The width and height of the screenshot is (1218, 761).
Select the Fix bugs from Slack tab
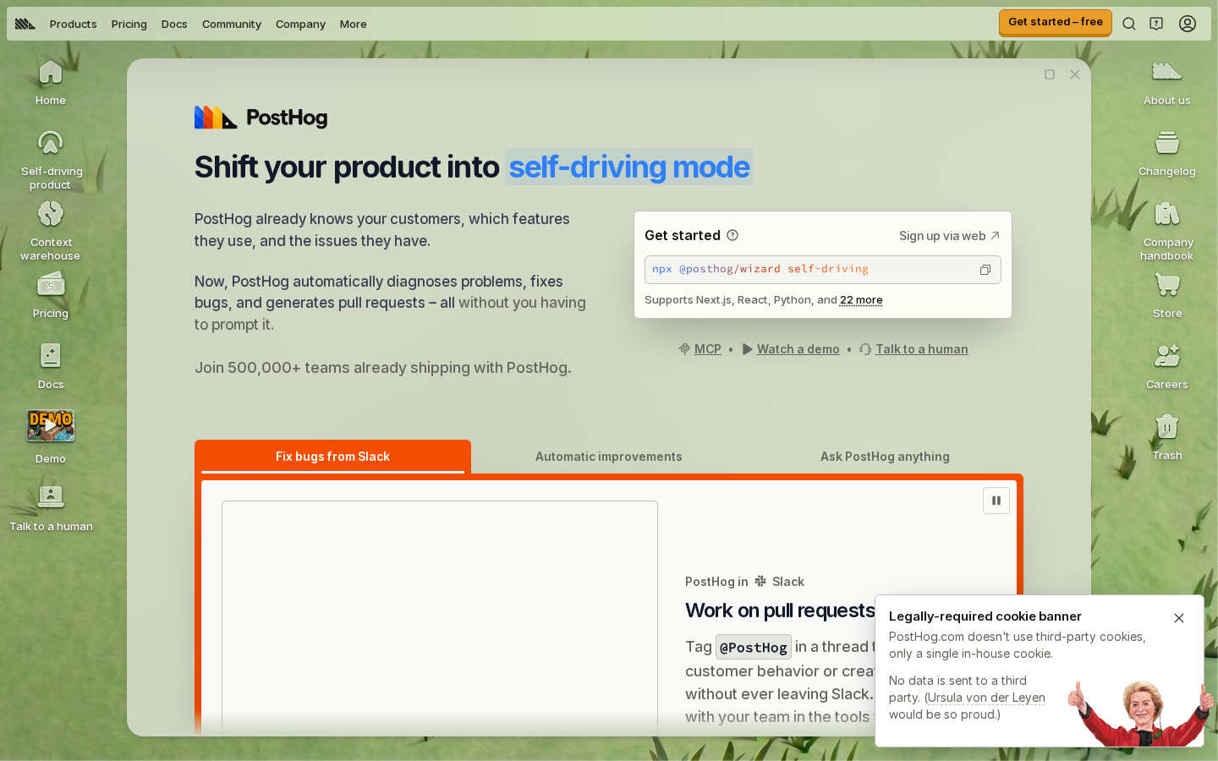332,457
